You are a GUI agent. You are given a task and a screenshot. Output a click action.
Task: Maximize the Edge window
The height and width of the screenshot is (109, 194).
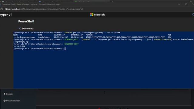click(x=186, y=4)
